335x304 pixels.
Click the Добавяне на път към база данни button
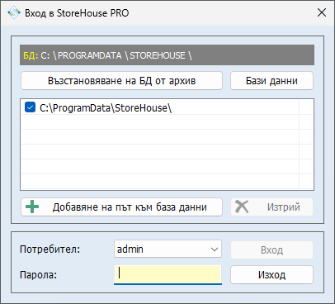[x=121, y=207]
